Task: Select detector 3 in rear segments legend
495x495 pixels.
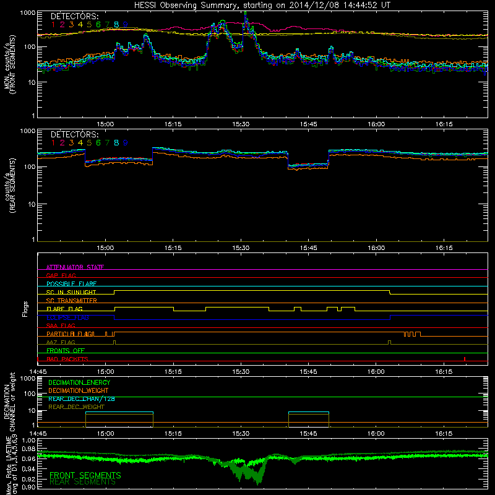Action: [x=71, y=143]
